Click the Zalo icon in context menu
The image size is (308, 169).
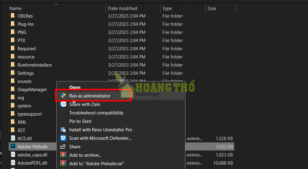[63, 104]
